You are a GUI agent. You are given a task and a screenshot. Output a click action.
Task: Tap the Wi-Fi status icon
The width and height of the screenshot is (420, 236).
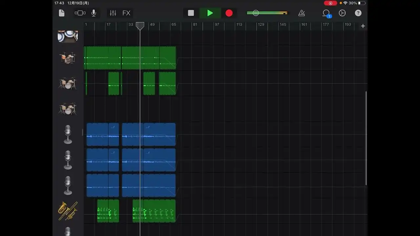345,3
